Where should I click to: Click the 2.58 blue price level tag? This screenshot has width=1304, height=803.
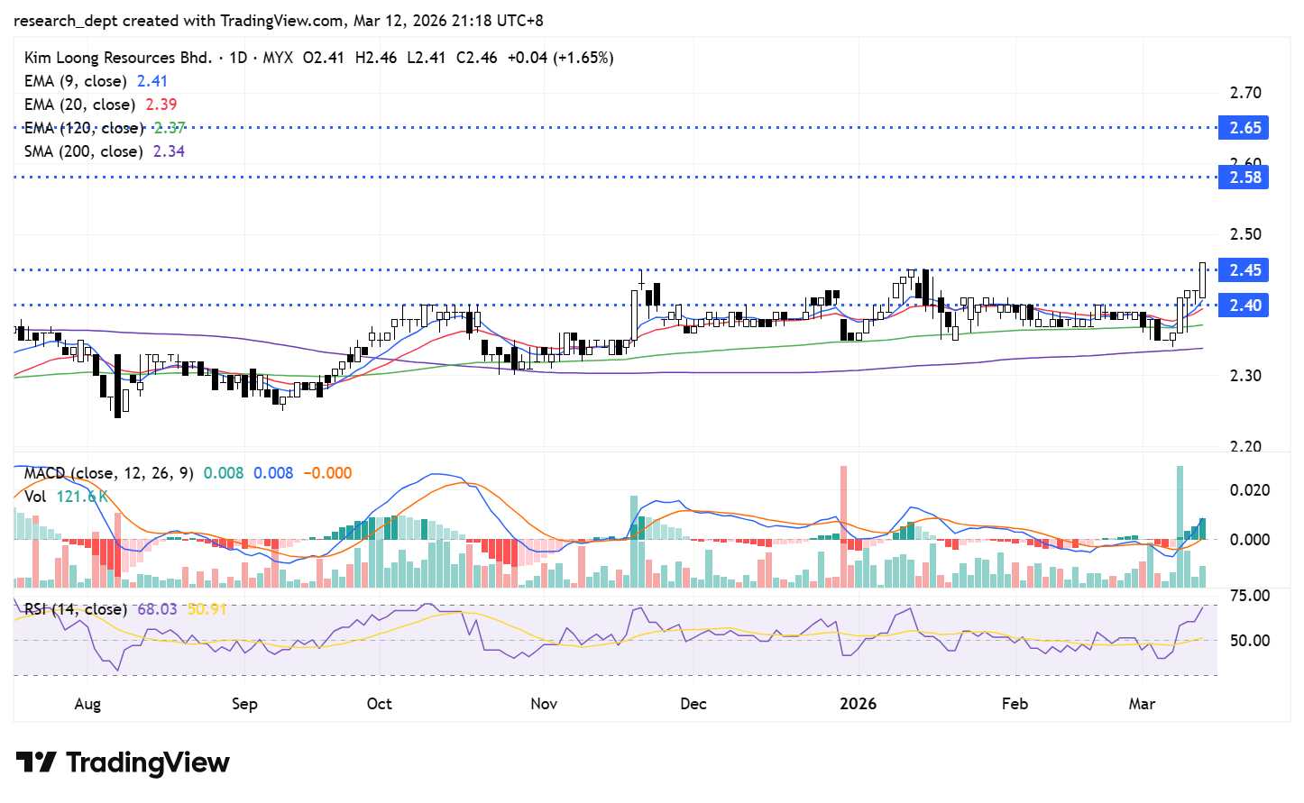(1244, 178)
